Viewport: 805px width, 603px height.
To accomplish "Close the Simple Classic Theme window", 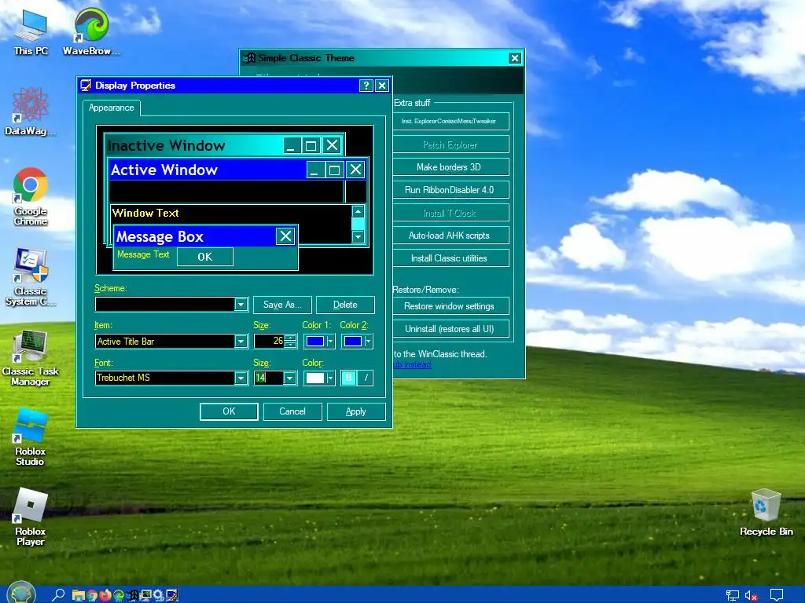I will click(515, 58).
